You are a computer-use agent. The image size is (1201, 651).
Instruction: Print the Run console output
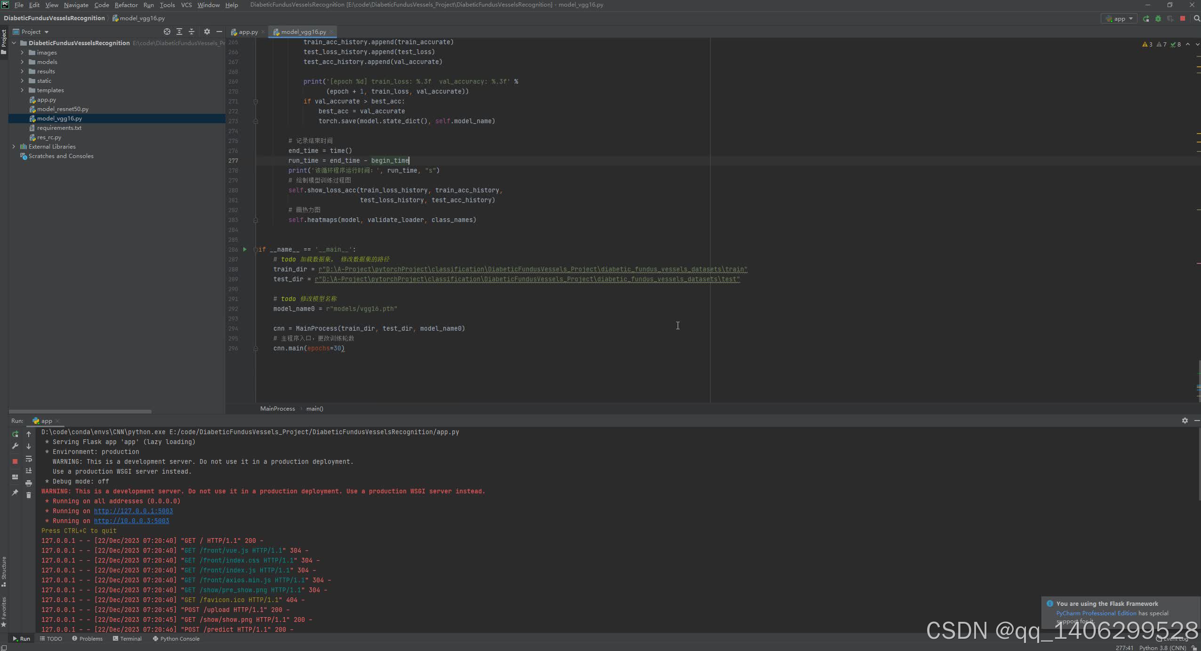pos(29,483)
